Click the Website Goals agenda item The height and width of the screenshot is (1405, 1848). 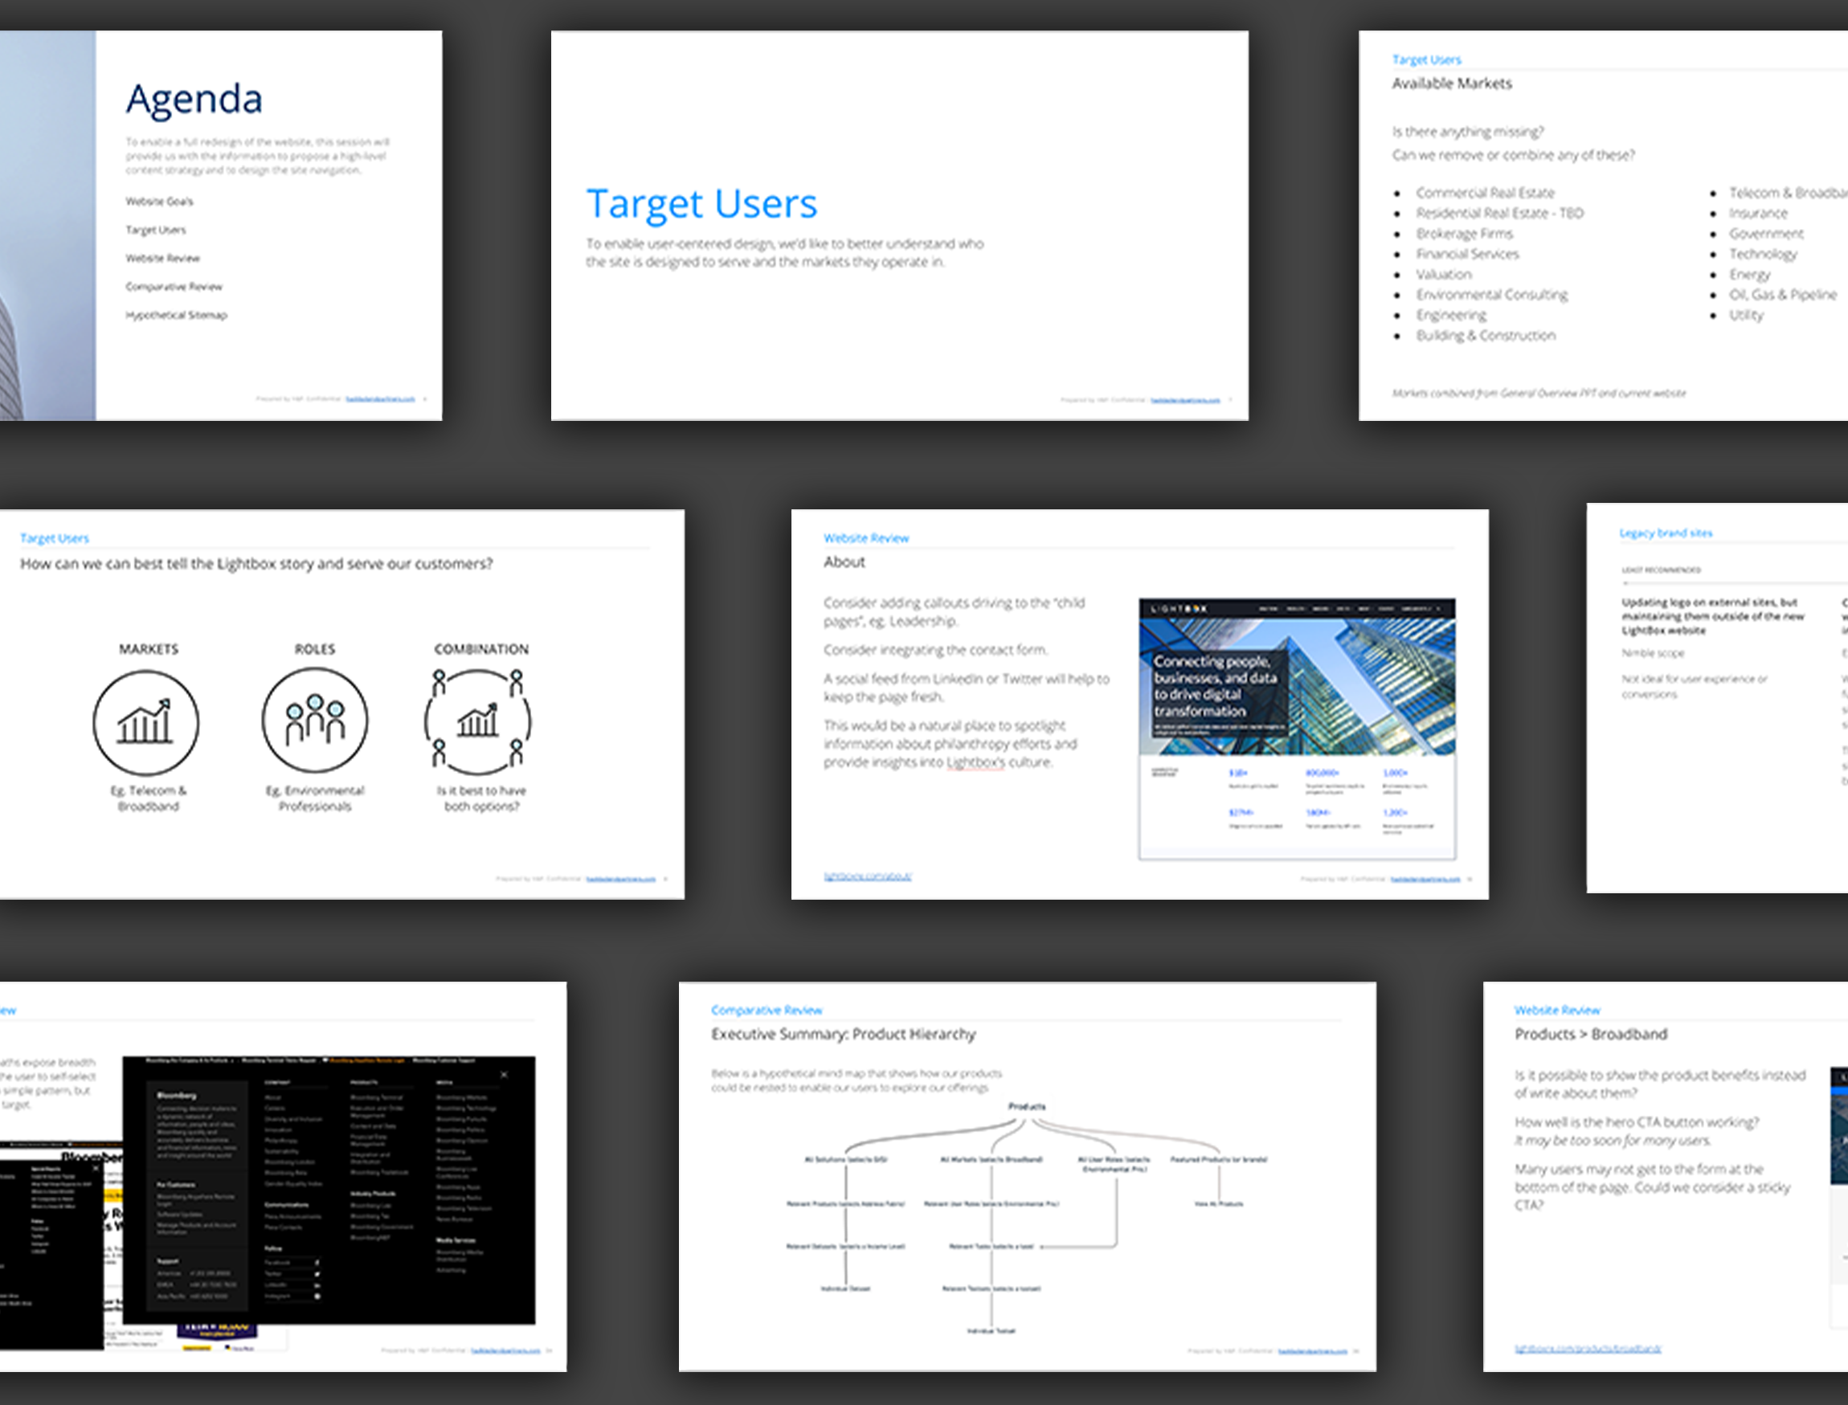click(x=159, y=202)
